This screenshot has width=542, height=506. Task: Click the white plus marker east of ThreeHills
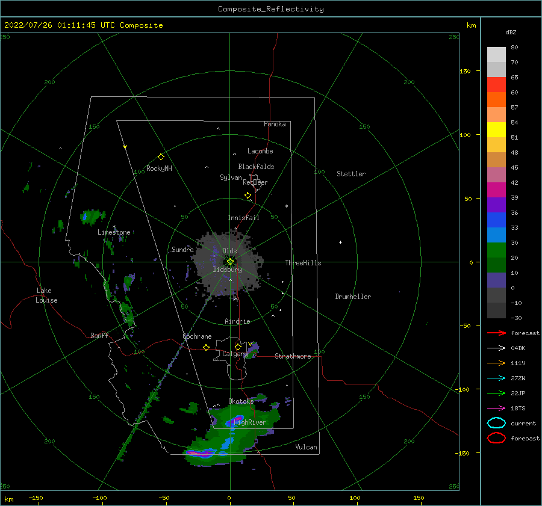[x=340, y=242]
